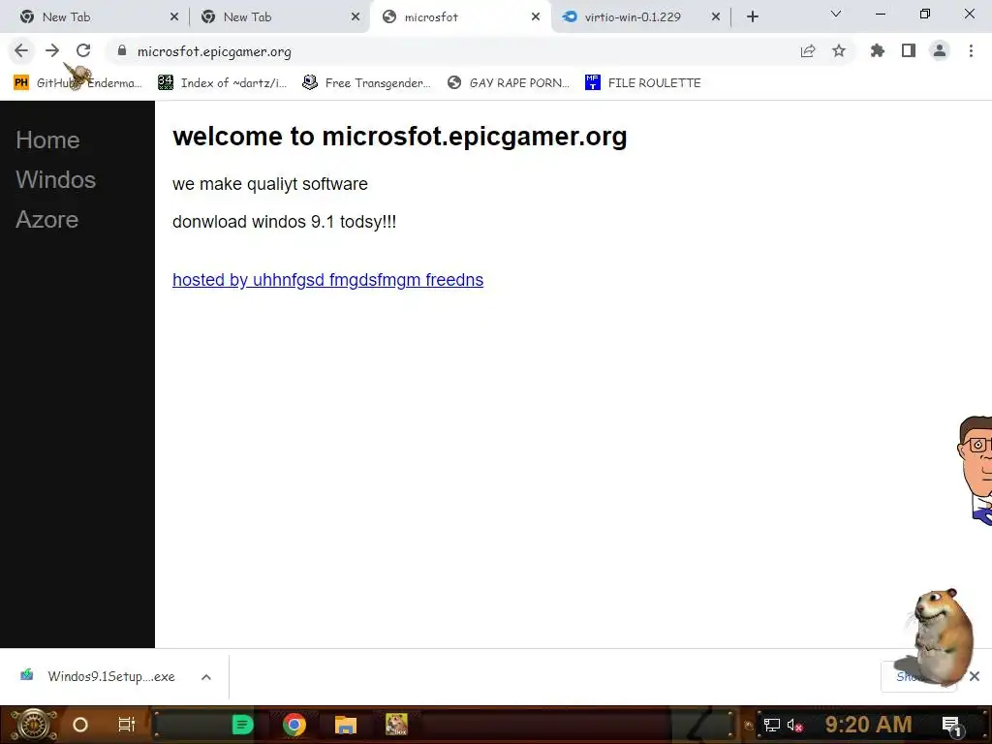Go to Home in the sidebar
The height and width of the screenshot is (744, 992).
click(48, 140)
